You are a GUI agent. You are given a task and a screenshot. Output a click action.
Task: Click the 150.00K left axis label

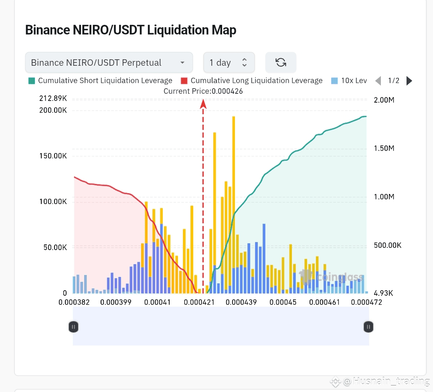53,156
